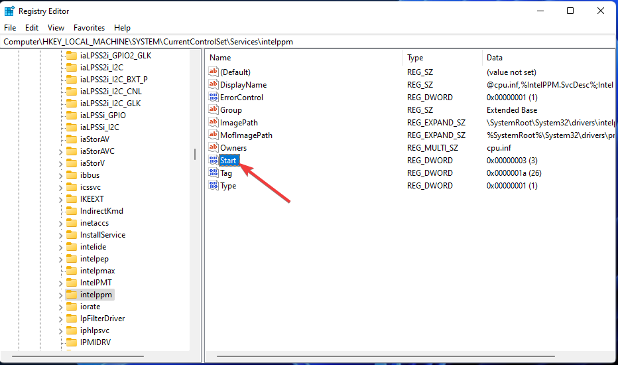618x365 pixels.
Task: Select the iaLPSS2i_I2C_GLK tree key
Action: click(110, 104)
